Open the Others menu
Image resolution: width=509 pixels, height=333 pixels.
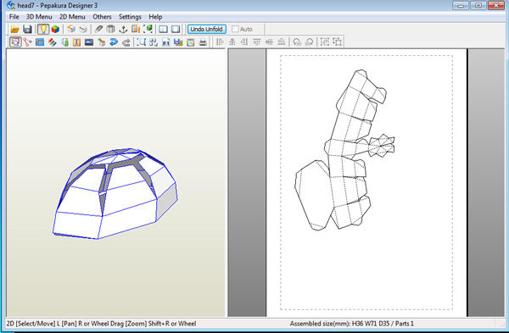(102, 17)
